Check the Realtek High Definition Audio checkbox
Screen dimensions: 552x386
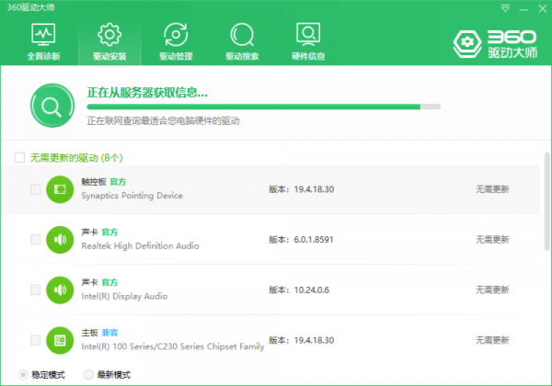coord(36,239)
